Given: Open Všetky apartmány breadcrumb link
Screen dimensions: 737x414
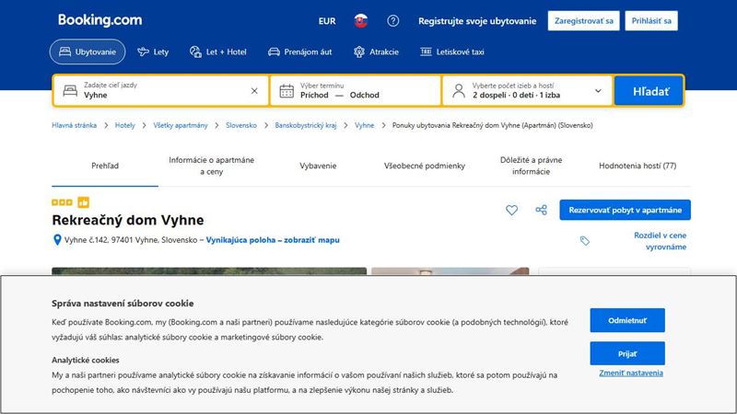Looking at the screenshot, I should pos(181,125).
